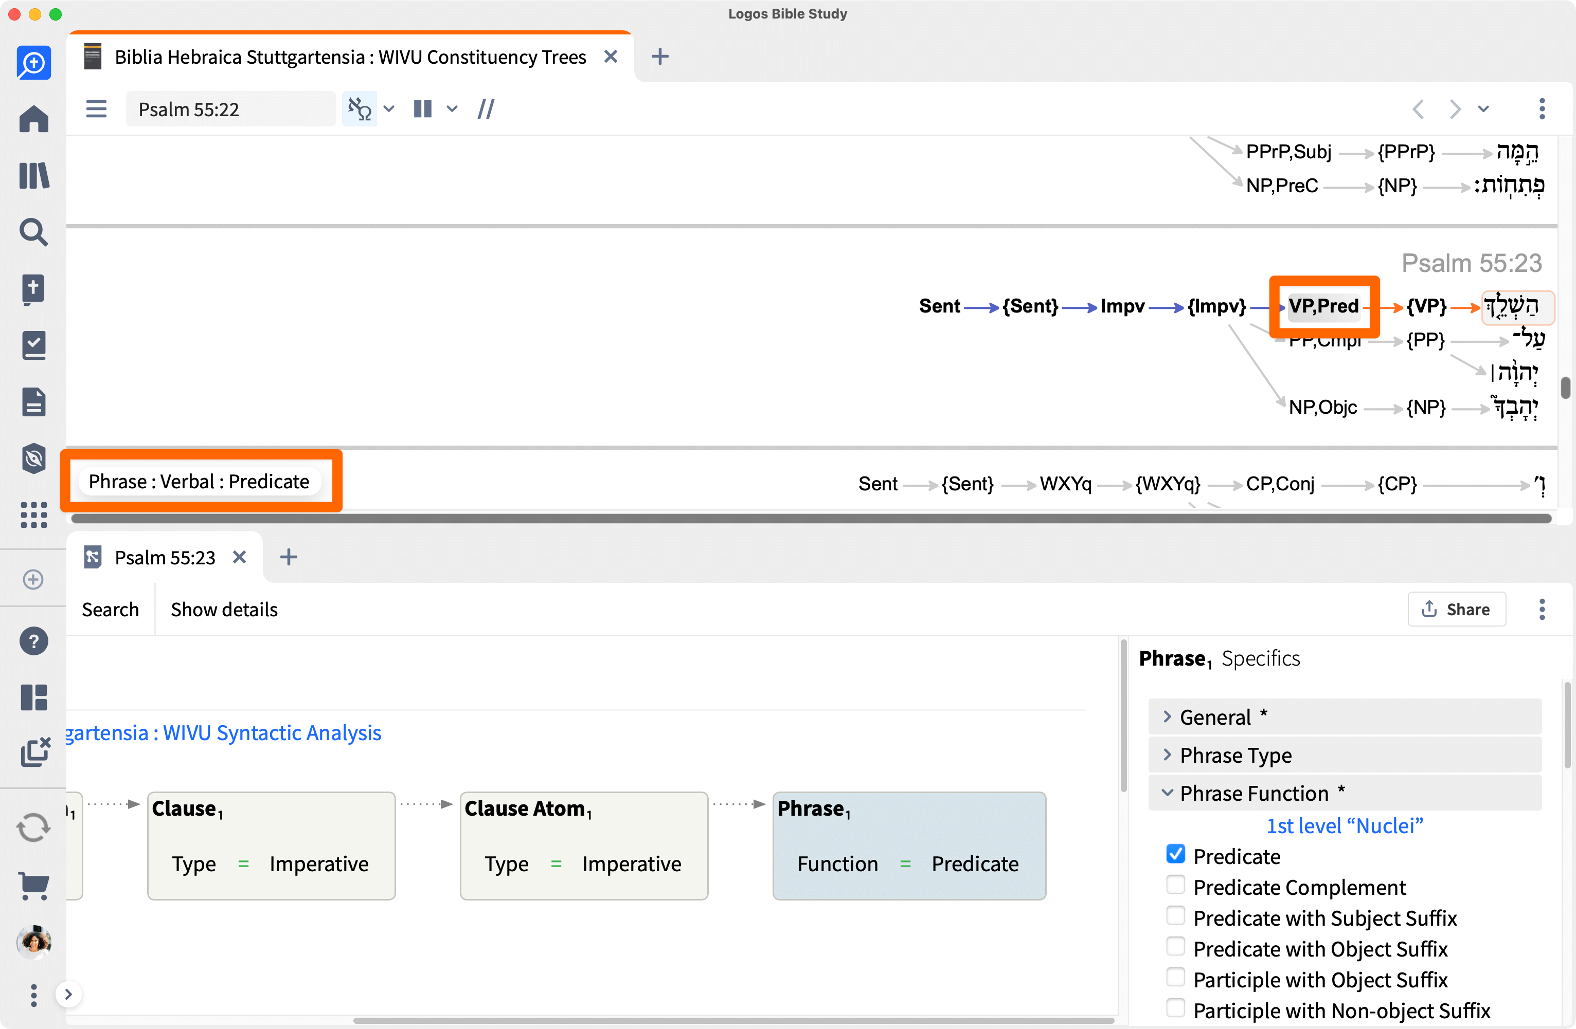
Task: Click the column layout icon
Action: tap(422, 109)
